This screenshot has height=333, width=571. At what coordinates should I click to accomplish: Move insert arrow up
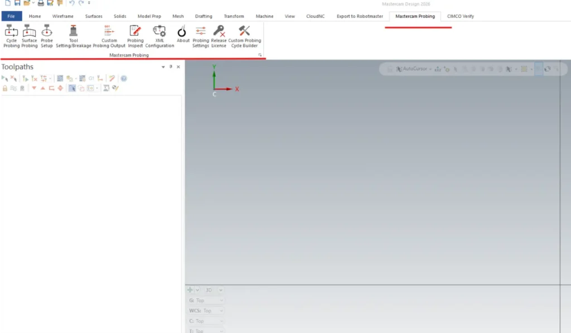[x=42, y=88]
